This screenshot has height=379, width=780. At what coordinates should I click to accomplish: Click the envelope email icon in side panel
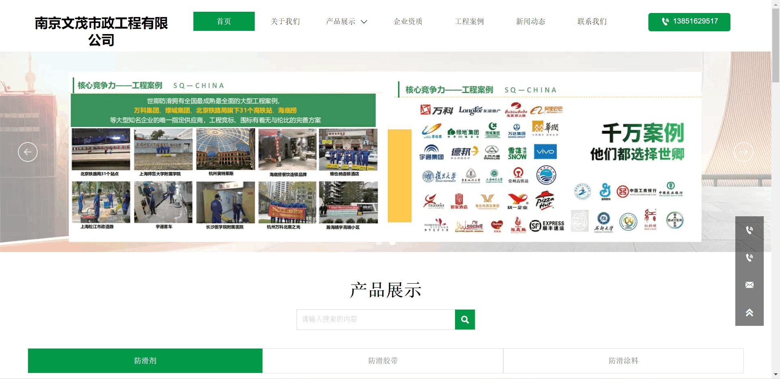pos(750,285)
